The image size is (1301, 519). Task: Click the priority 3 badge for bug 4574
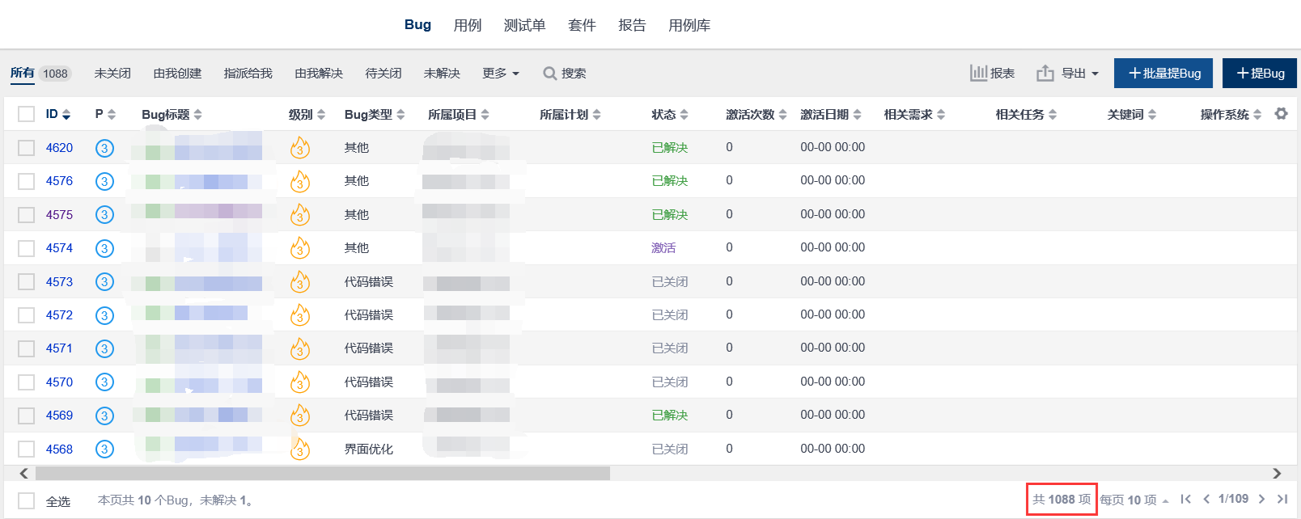pos(104,248)
